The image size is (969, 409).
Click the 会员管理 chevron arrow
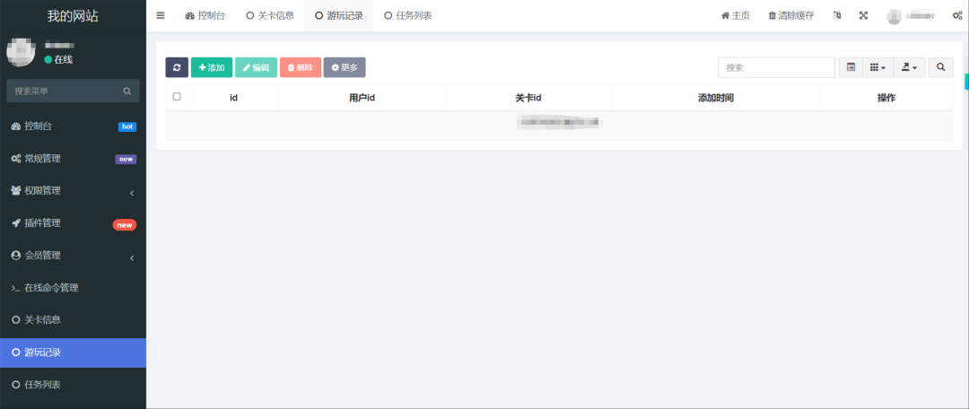132,258
